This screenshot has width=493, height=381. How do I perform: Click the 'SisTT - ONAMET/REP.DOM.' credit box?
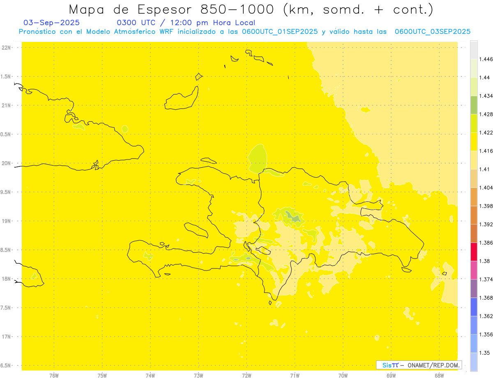pyautogui.click(x=419, y=365)
